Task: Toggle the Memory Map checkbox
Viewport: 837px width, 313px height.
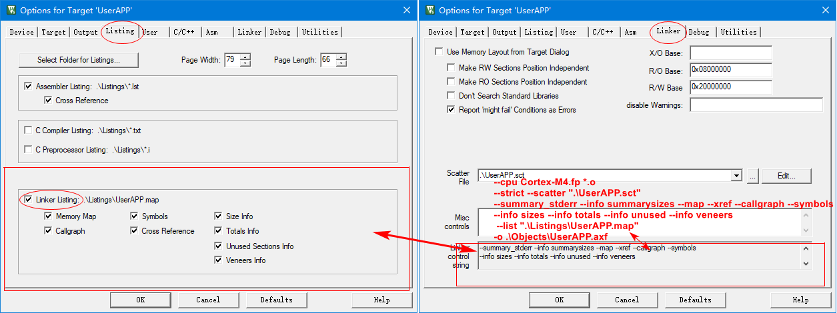Action: (48, 216)
